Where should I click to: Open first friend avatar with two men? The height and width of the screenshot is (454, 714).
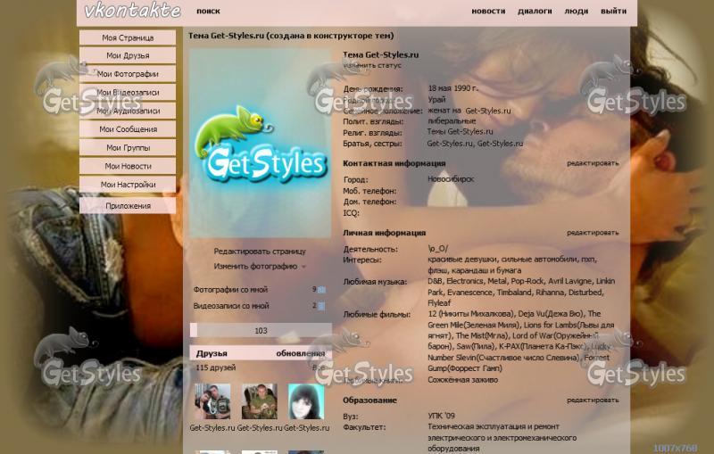click(212, 401)
